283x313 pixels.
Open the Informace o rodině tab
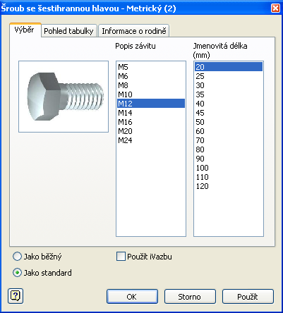coord(134,31)
